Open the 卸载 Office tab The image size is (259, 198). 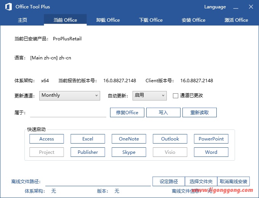tap(108, 20)
